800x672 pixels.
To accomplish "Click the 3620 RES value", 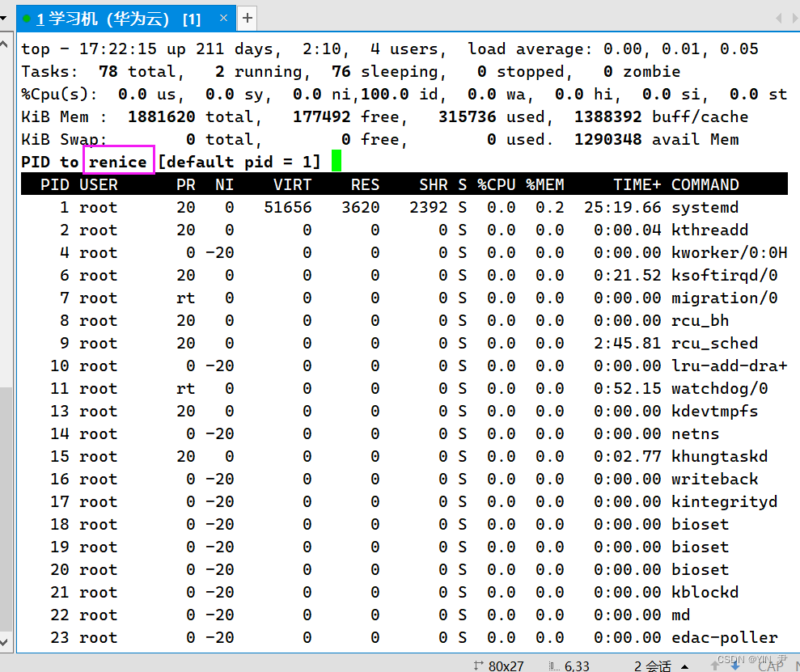I will (361, 208).
